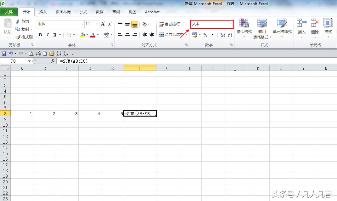
Task: Switch to the 插入 (Insert) ribbon tab
Action: coord(43,12)
